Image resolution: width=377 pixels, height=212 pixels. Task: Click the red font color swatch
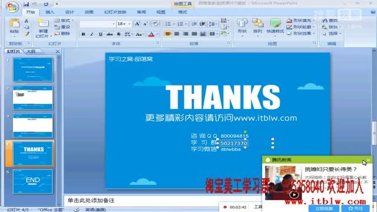151,34
